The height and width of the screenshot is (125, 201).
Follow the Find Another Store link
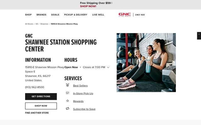pos(37,113)
